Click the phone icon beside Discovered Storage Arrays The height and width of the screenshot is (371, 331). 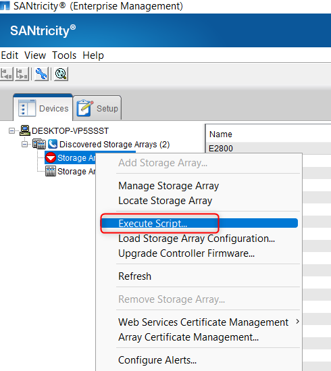(53, 144)
